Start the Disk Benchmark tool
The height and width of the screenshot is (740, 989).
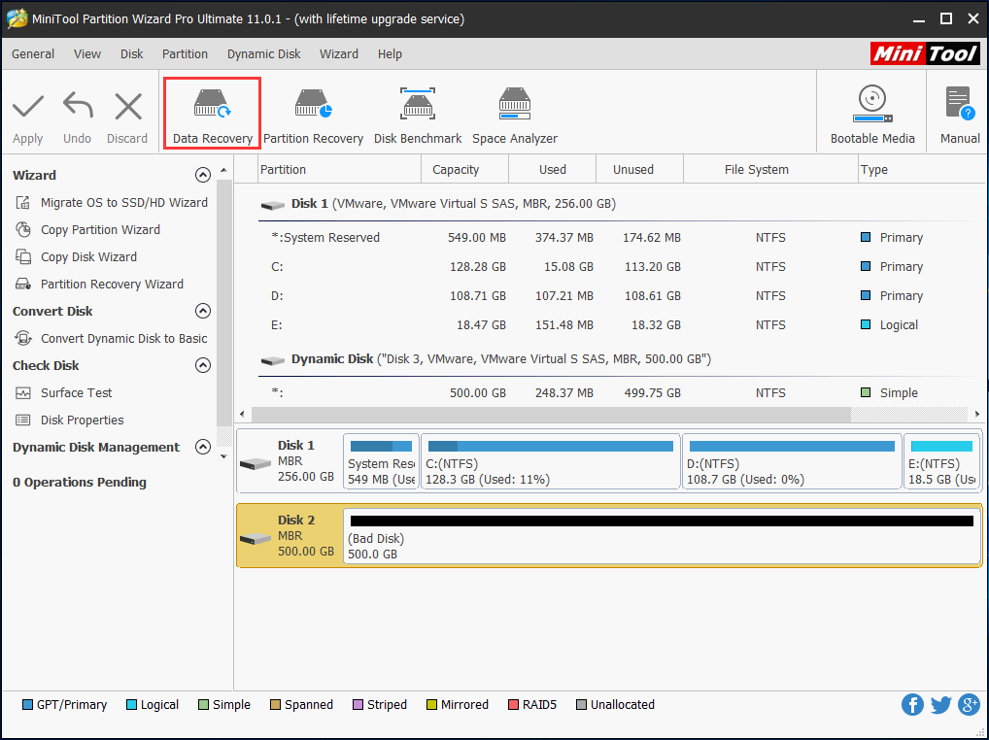(417, 112)
